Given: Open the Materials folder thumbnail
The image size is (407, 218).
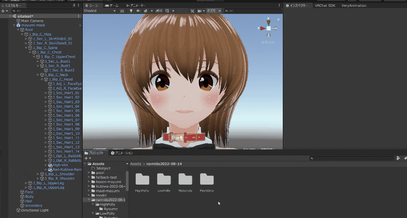Looking at the screenshot, I should [185, 179].
